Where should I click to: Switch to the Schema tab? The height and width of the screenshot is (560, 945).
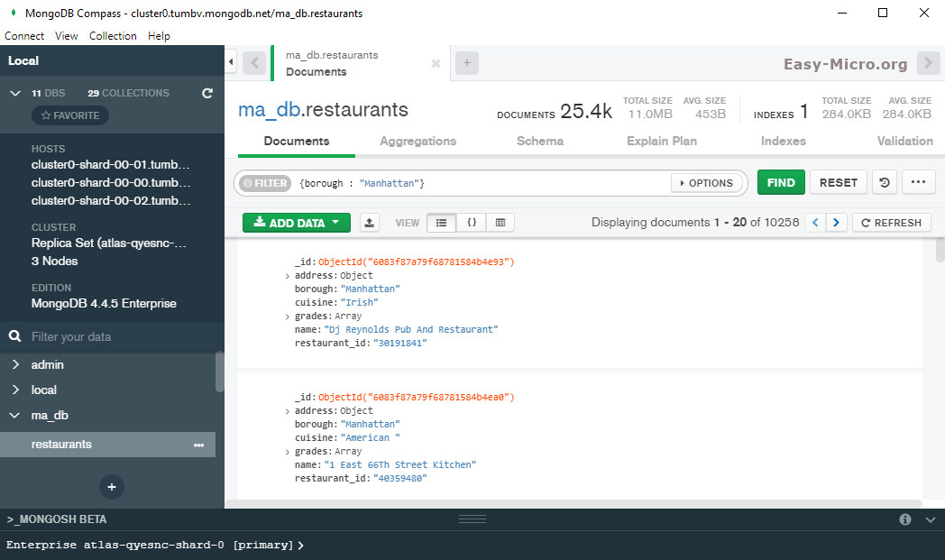tap(540, 141)
